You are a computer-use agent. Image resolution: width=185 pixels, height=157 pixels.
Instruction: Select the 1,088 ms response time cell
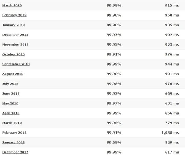click(170, 133)
